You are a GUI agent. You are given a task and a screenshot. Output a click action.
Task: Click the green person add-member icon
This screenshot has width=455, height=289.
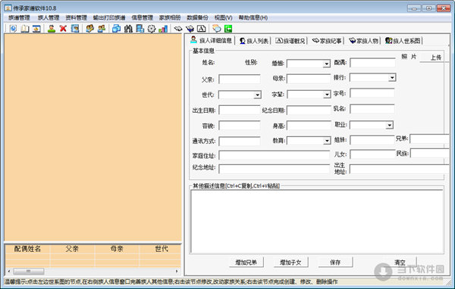(x=52, y=29)
